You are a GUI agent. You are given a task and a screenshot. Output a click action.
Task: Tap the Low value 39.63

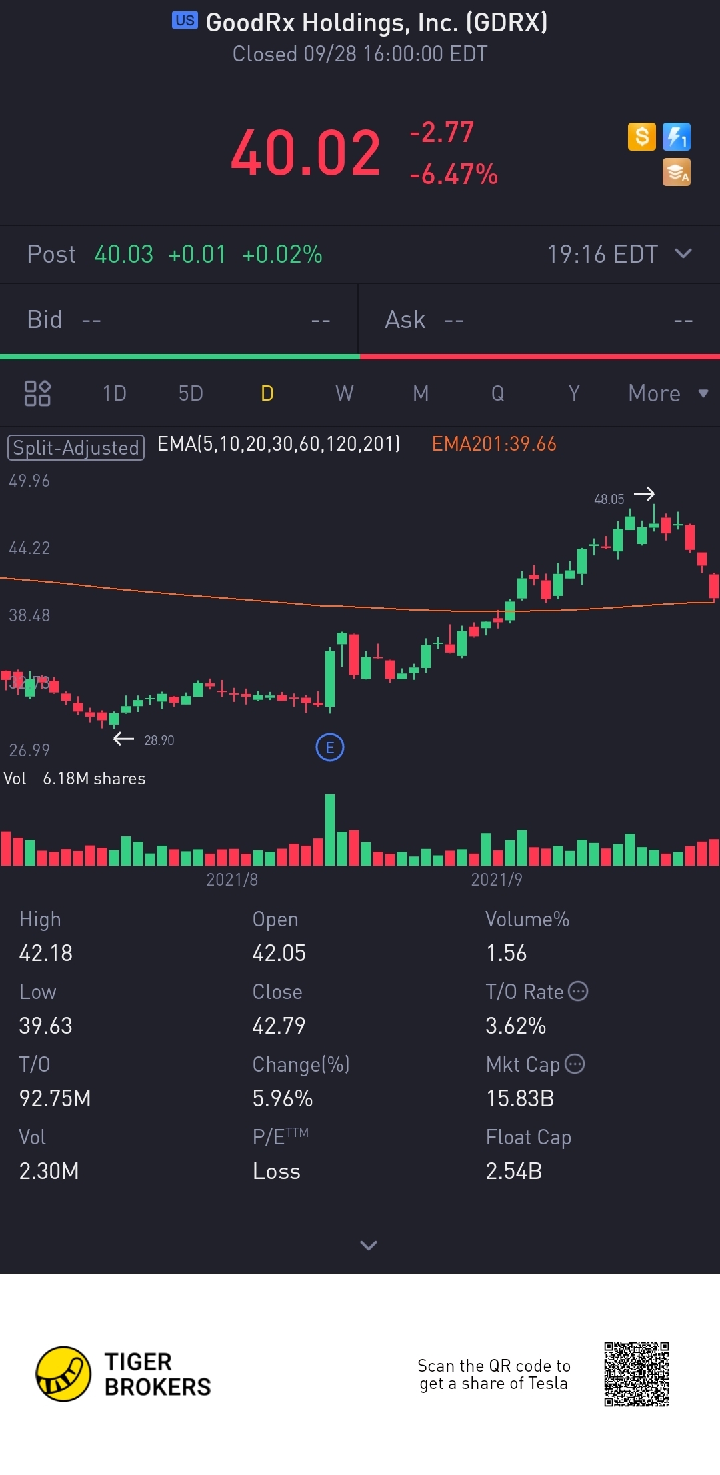coord(45,1026)
